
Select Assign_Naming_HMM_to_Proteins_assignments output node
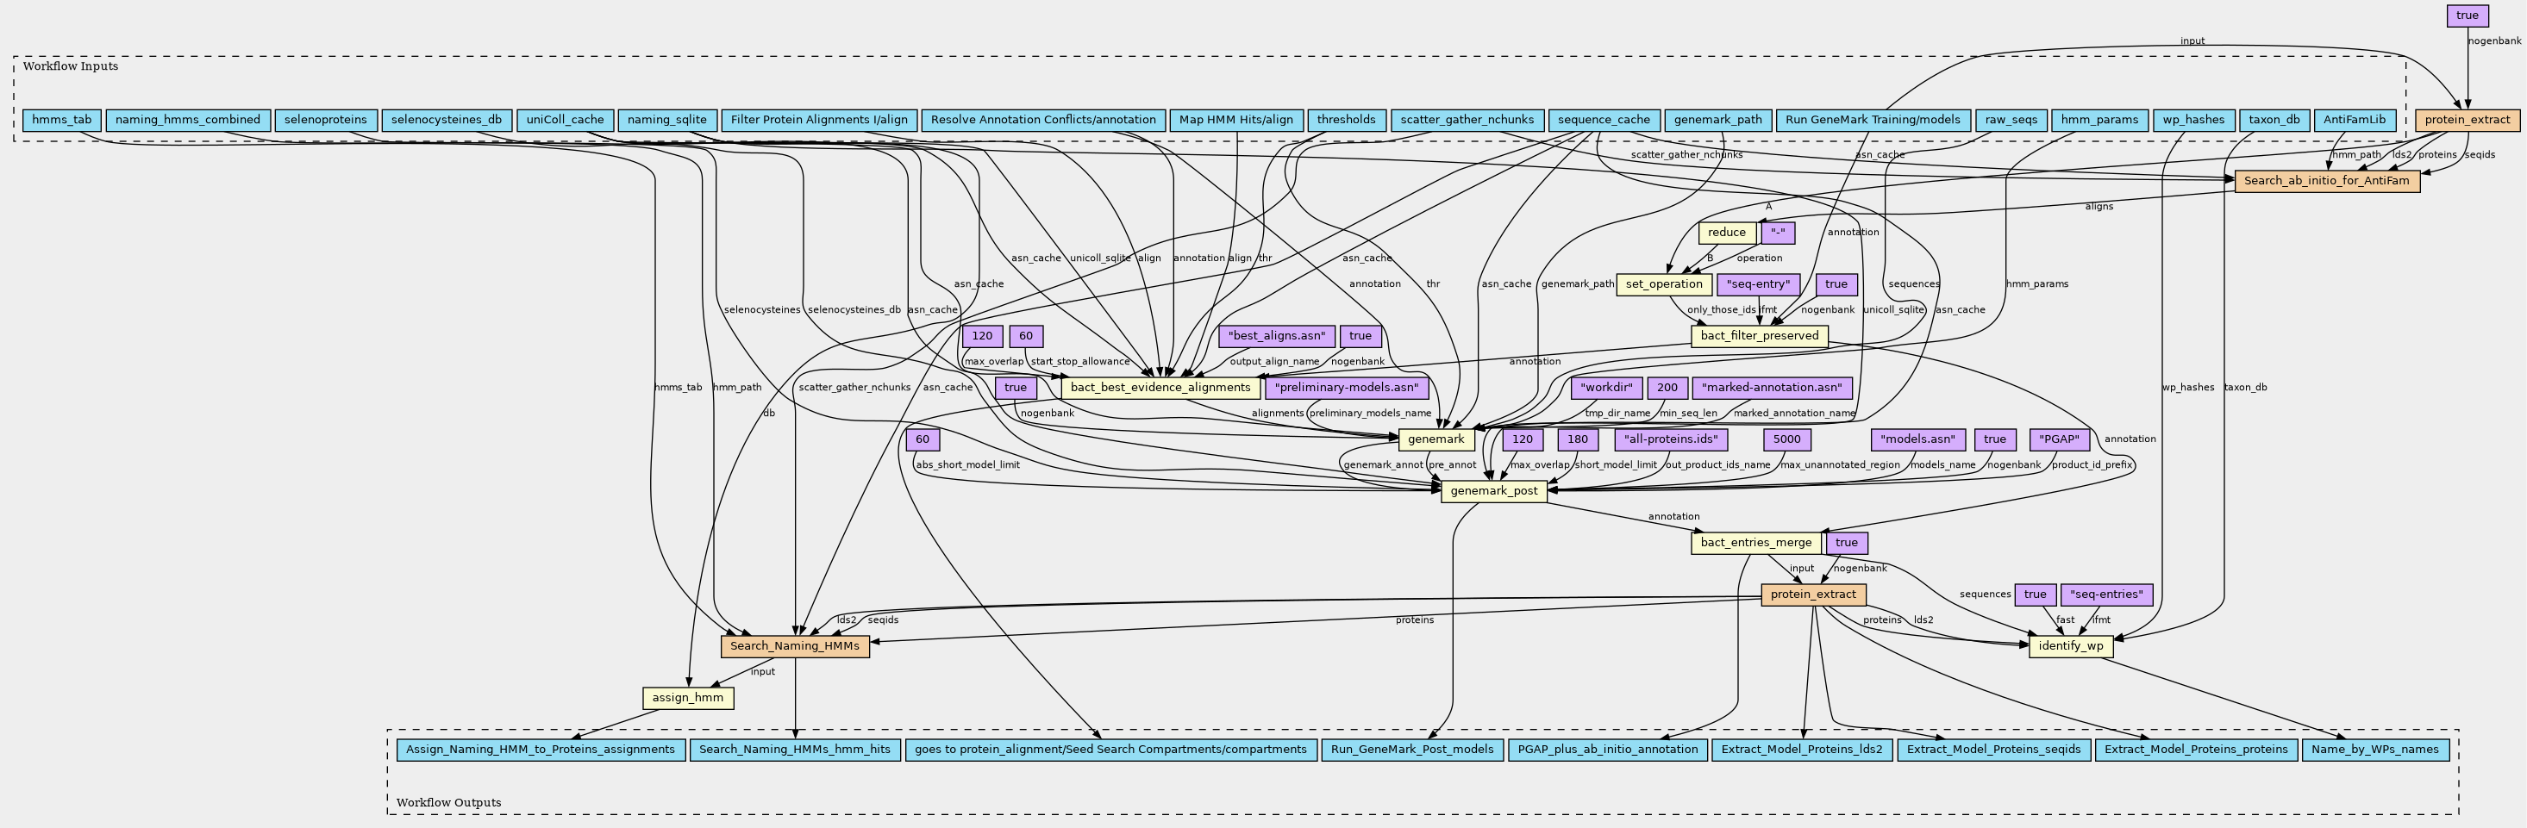[541, 750]
